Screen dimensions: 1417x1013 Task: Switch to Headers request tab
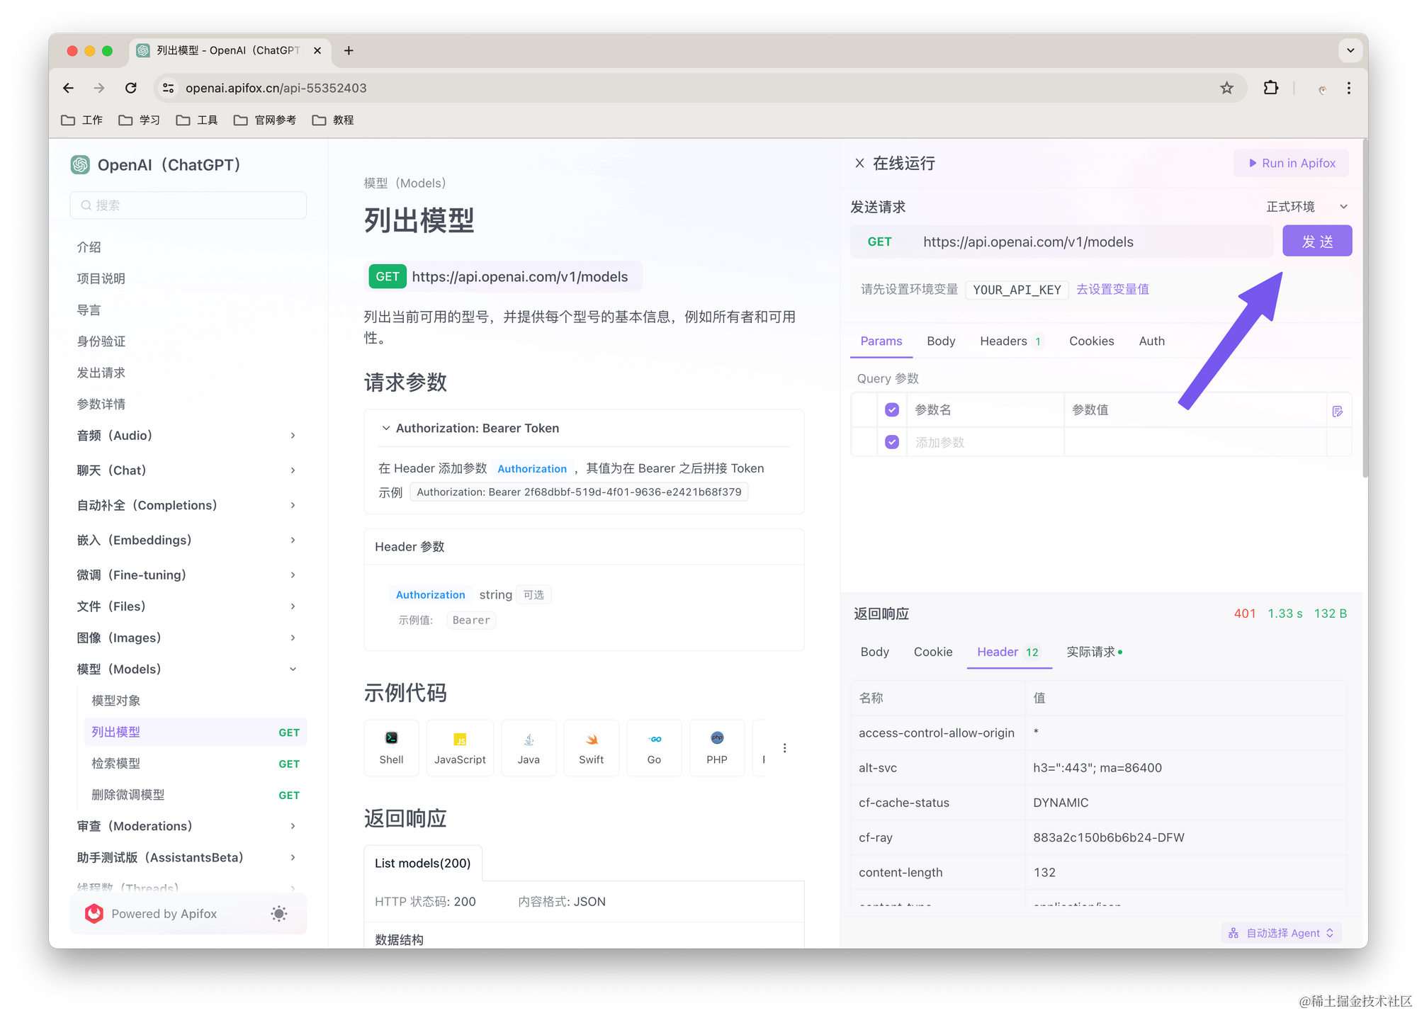(1011, 341)
